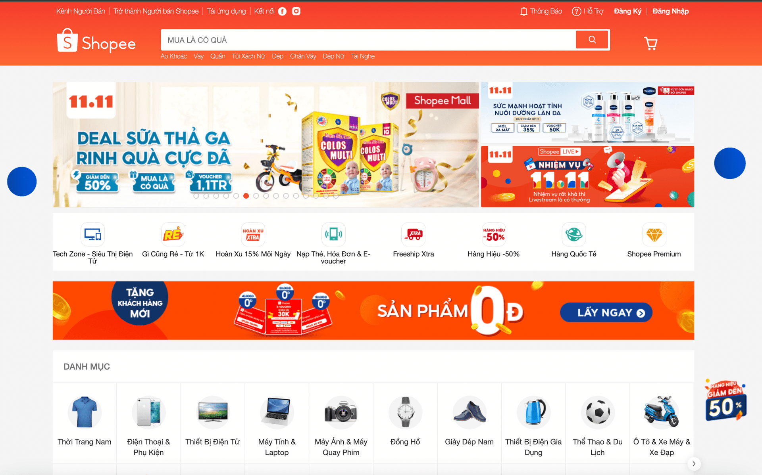Select the seventh banner carousel dot
Screen dimensions: 762x475
coord(256,196)
